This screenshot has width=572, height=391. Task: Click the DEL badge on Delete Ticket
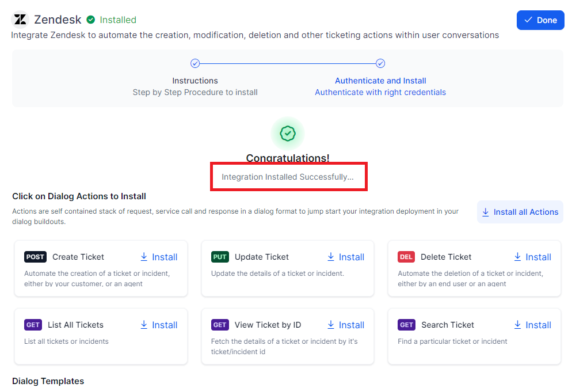click(x=406, y=257)
